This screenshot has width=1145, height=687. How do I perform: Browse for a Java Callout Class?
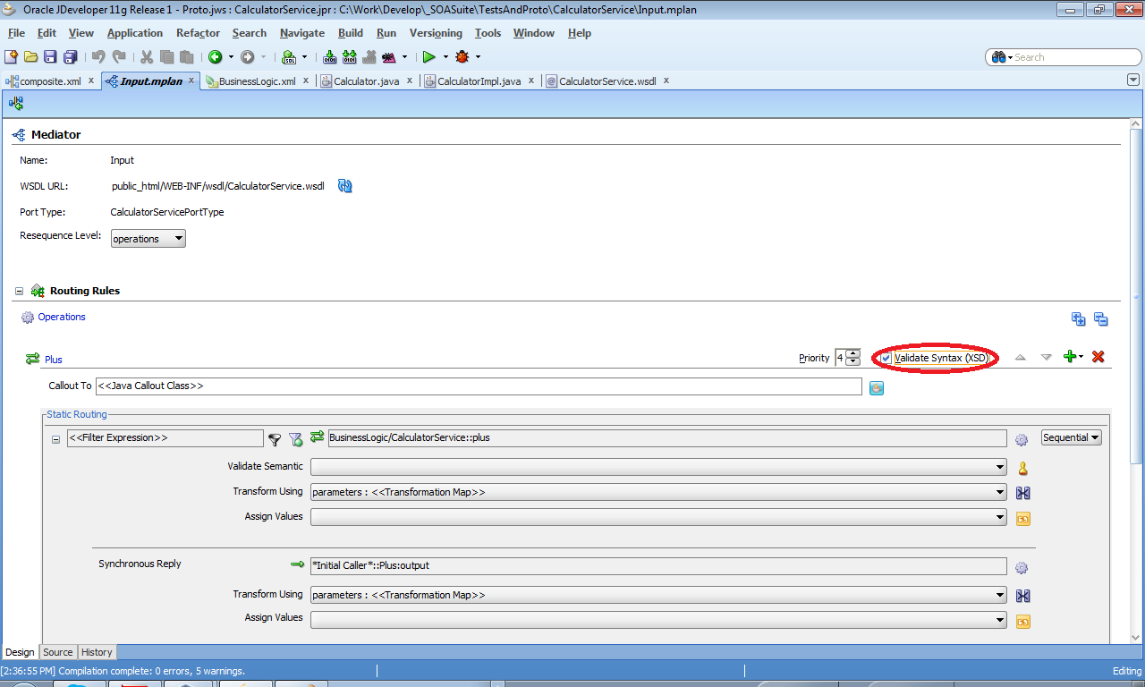(x=876, y=387)
